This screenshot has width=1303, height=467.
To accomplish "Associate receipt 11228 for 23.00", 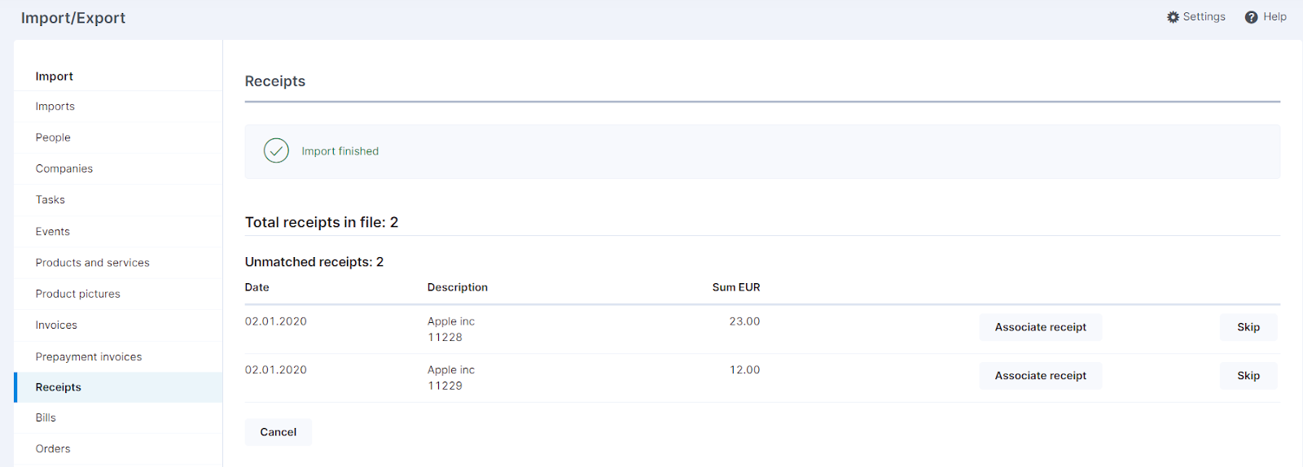I will 1040,327.
